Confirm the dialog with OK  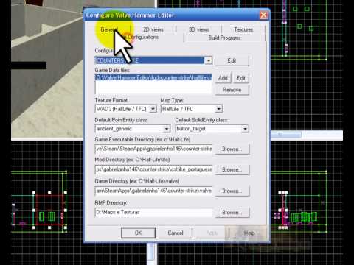[x=138, y=233]
